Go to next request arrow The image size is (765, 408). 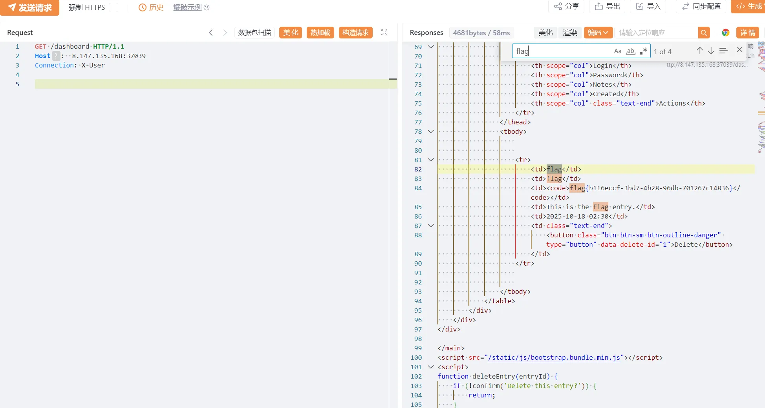point(225,33)
